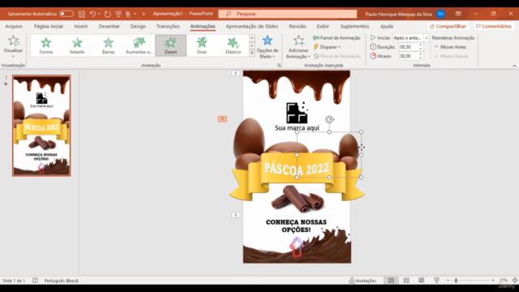Screen dimensions: 519x292
Task: Switch to the Design tab
Action: (138, 26)
